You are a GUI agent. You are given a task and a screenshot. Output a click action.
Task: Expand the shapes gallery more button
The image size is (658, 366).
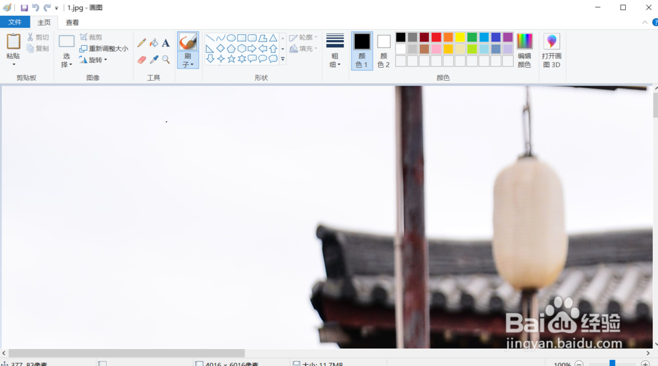click(283, 59)
